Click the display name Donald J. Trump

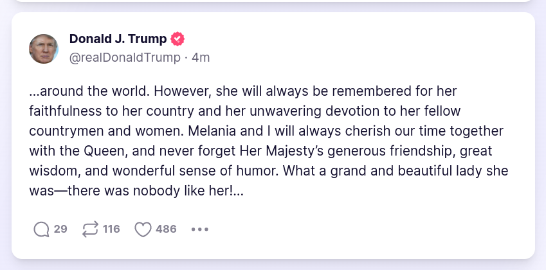click(118, 39)
